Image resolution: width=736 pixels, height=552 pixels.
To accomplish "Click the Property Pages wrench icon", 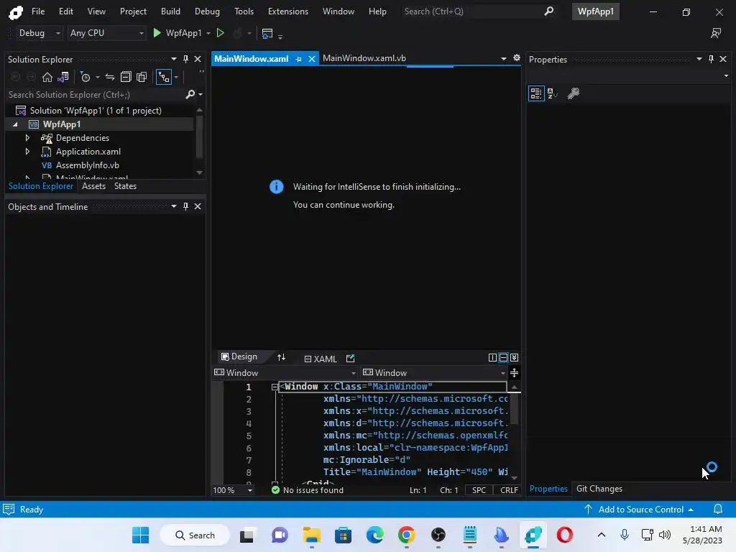I will [x=573, y=93].
